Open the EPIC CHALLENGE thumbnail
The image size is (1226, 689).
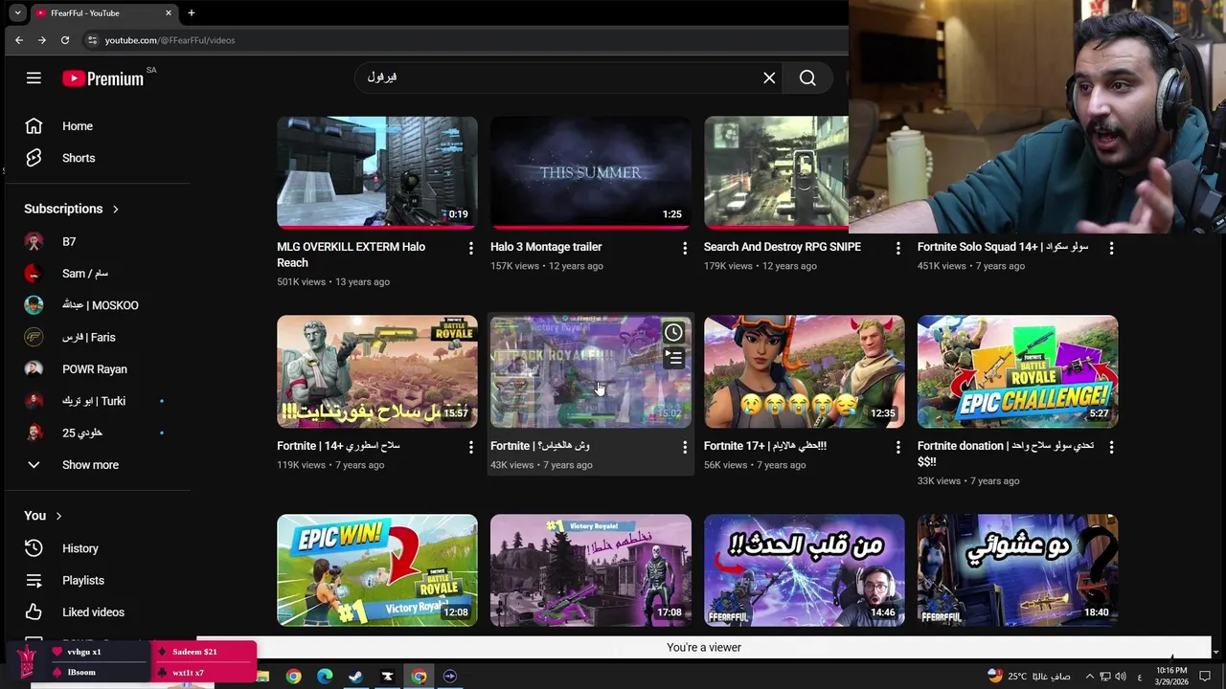click(x=1018, y=371)
